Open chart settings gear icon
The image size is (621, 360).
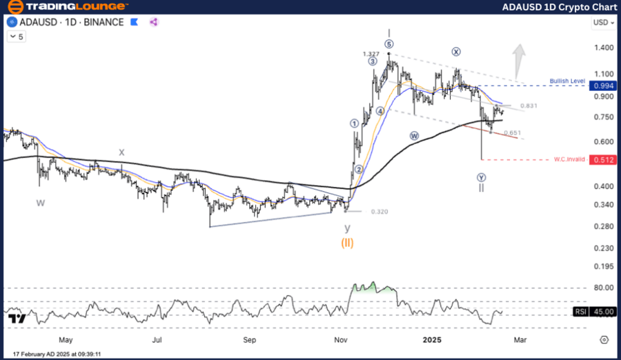click(604, 340)
